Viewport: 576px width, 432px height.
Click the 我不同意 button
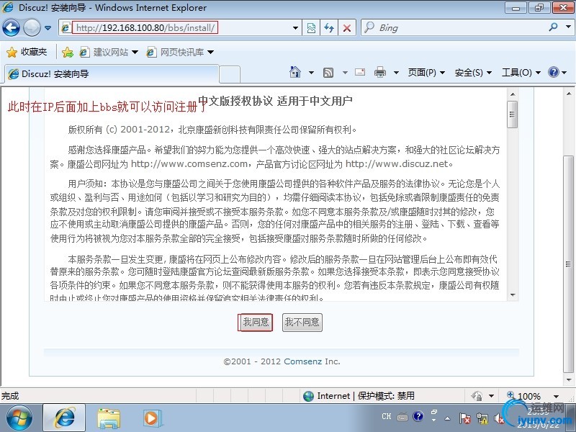tap(302, 323)
